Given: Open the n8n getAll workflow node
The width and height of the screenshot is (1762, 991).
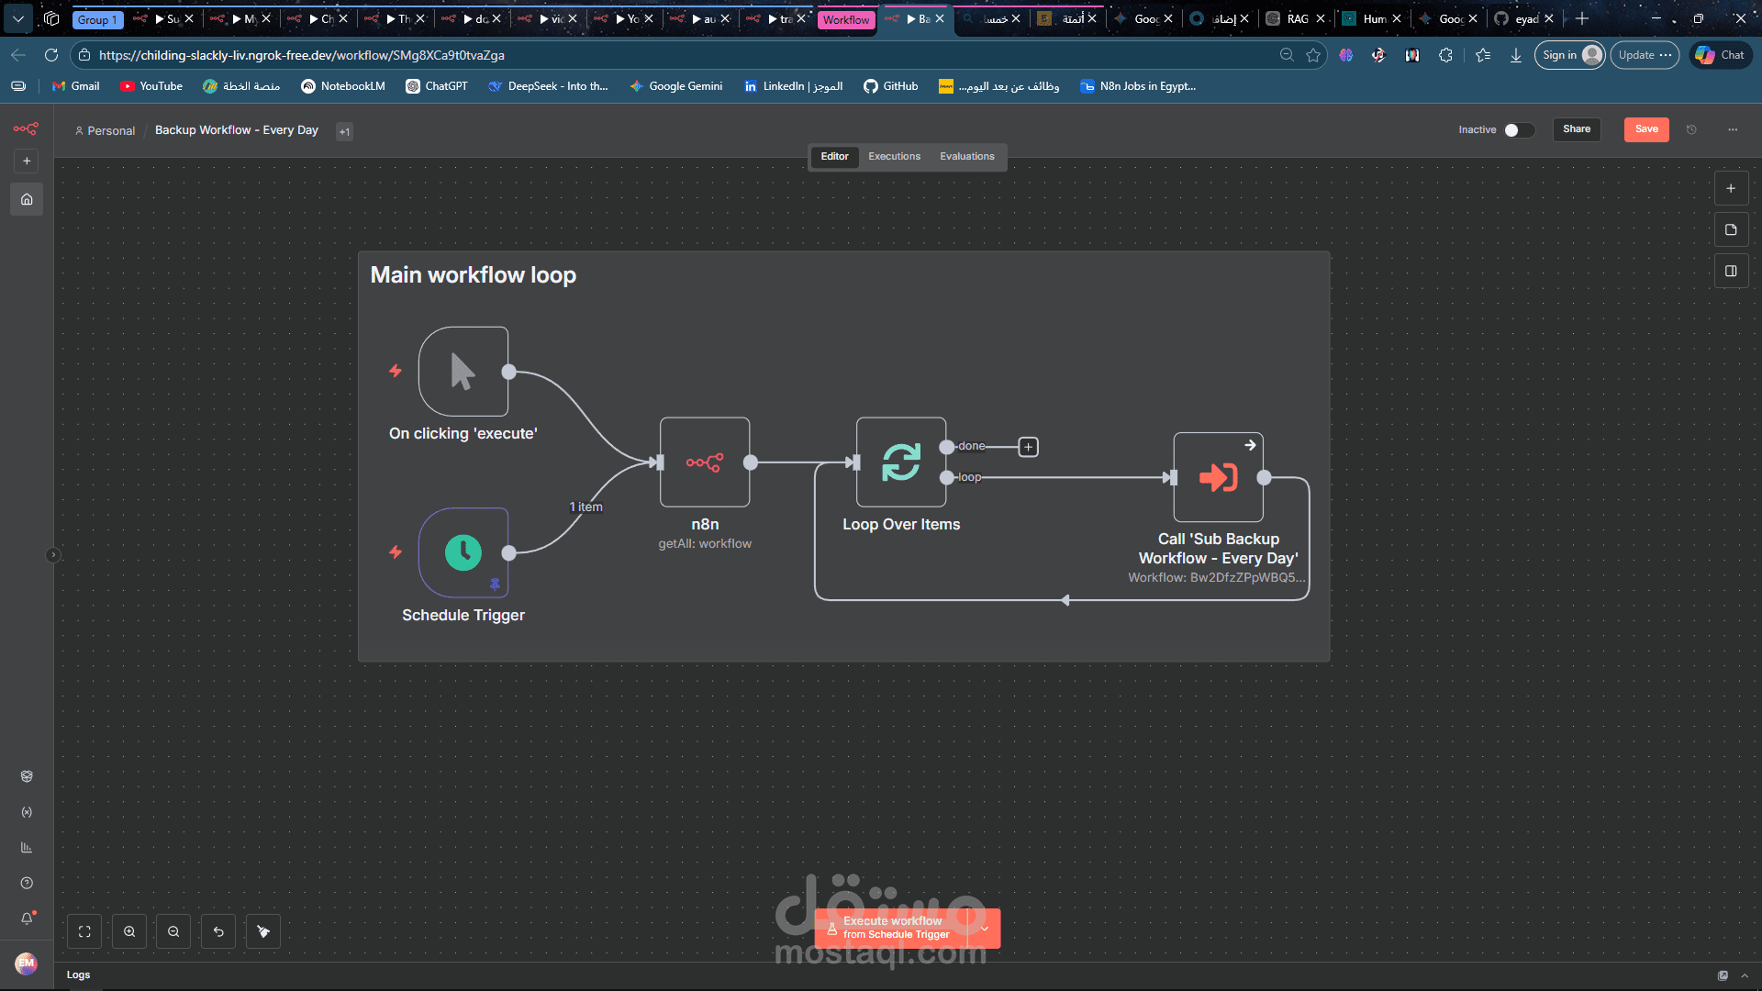Looking at the screenshot, I should click(x=704, y=462).
